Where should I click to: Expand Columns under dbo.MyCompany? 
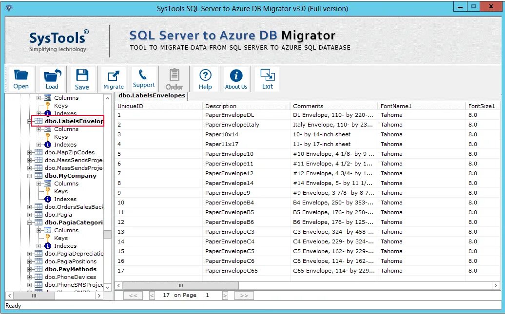(x=39, y=184)
